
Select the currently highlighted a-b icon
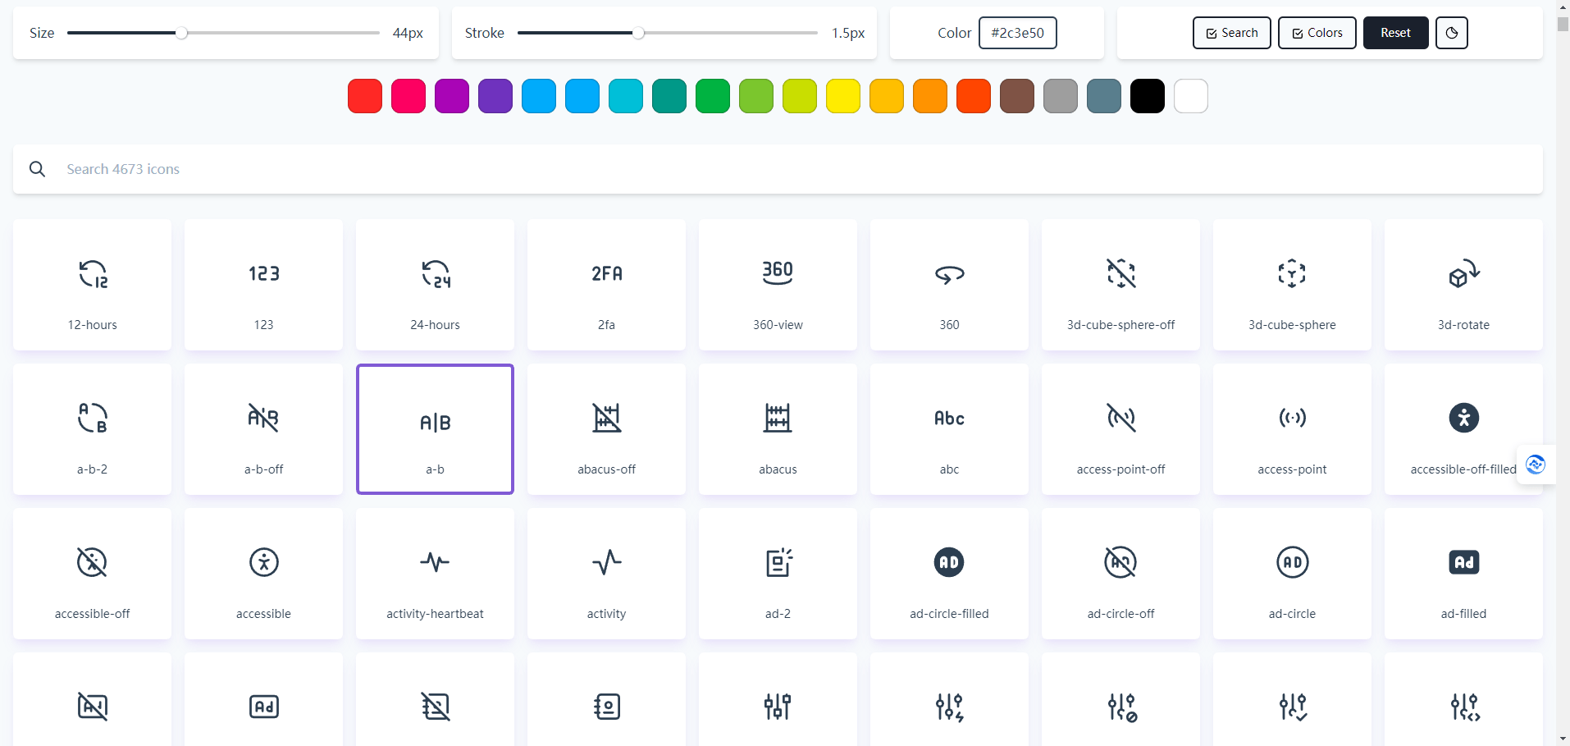tap(435, 429)
